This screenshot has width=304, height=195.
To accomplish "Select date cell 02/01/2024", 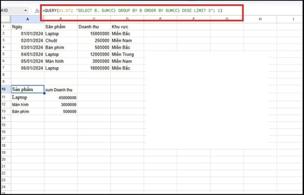I will (27, 41).
